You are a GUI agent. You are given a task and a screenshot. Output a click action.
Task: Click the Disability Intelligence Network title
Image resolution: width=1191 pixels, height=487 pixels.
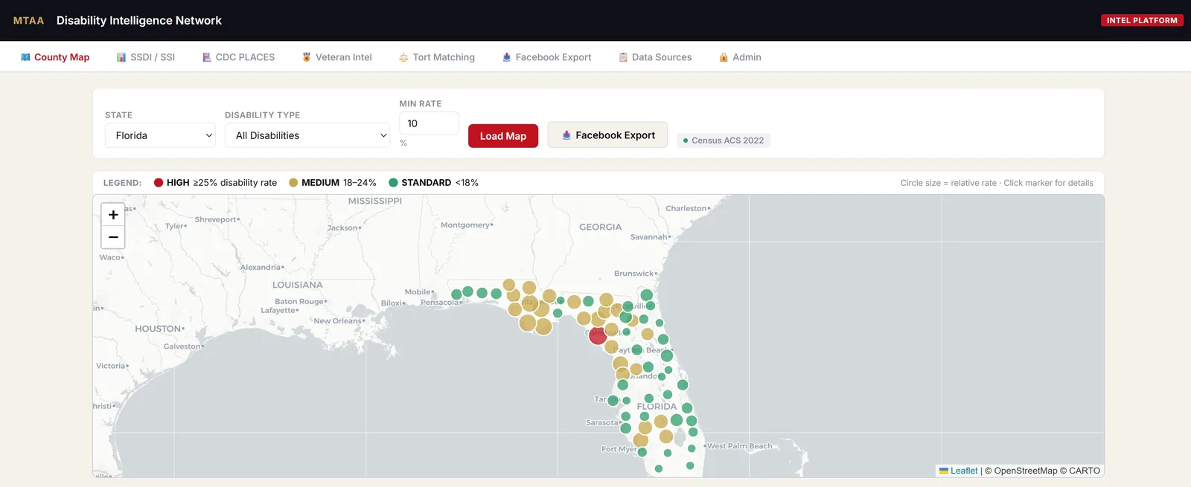pos(139,21)
